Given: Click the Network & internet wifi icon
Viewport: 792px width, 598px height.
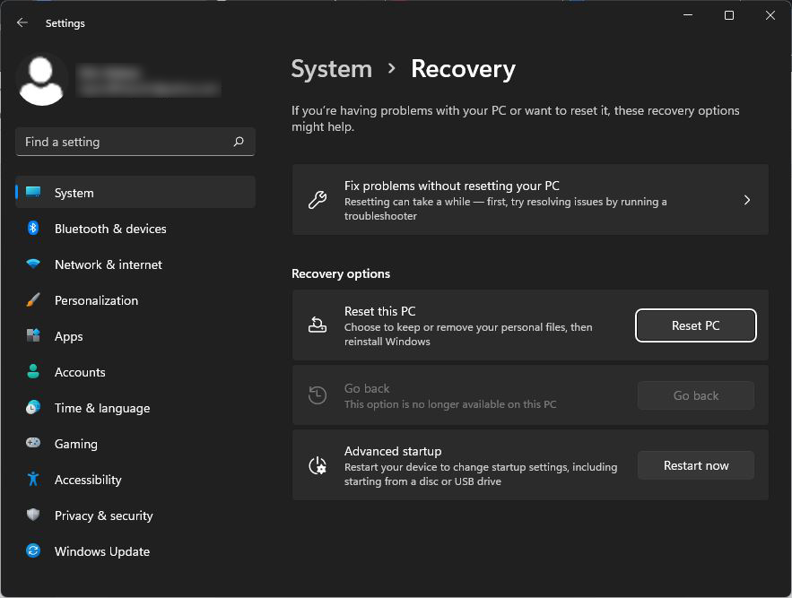Looking at the screenshot, I should [33, 264].
